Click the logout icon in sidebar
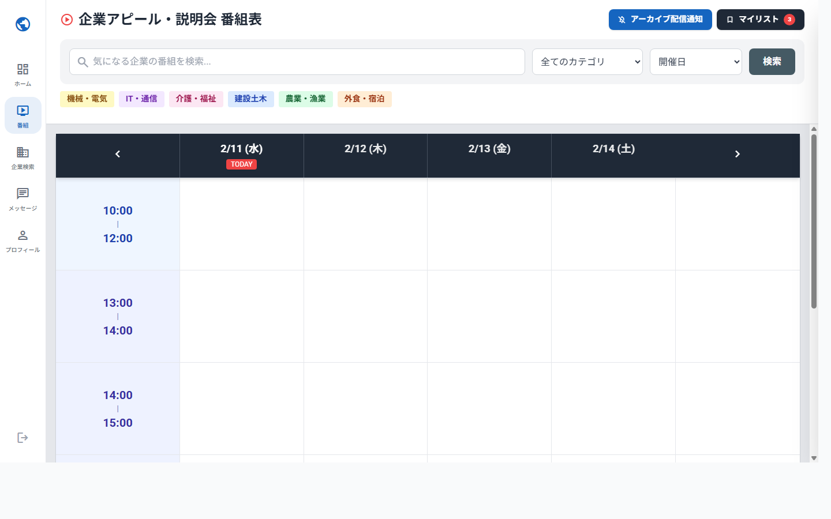The width and height of the screenshot is (831, 519). (x=23, y=438)
